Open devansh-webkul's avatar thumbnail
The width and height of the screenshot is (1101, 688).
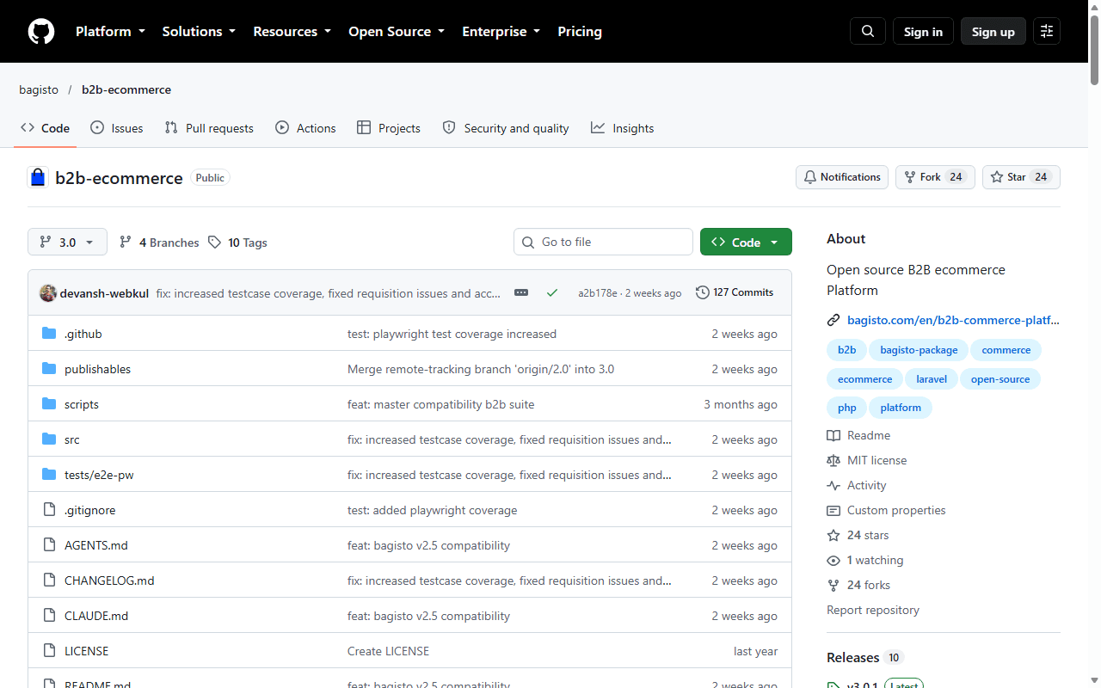coord(48,293)
